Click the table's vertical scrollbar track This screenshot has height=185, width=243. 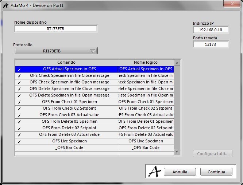[177, 107]
